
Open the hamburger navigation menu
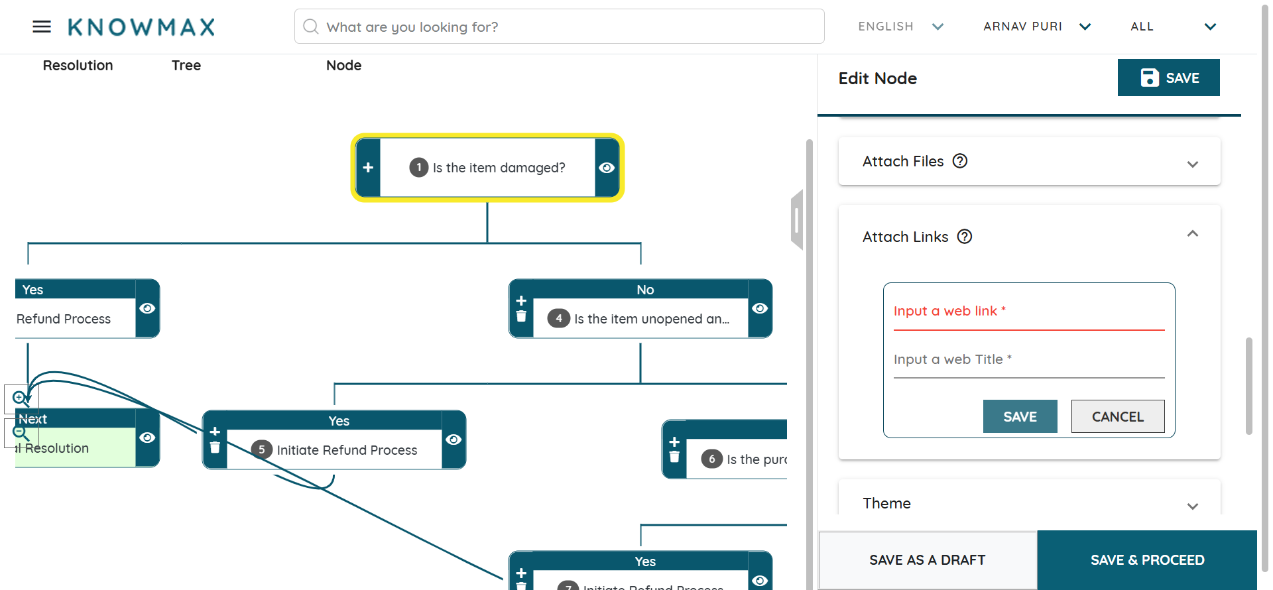pyautogui.click(x=42, y=27)
